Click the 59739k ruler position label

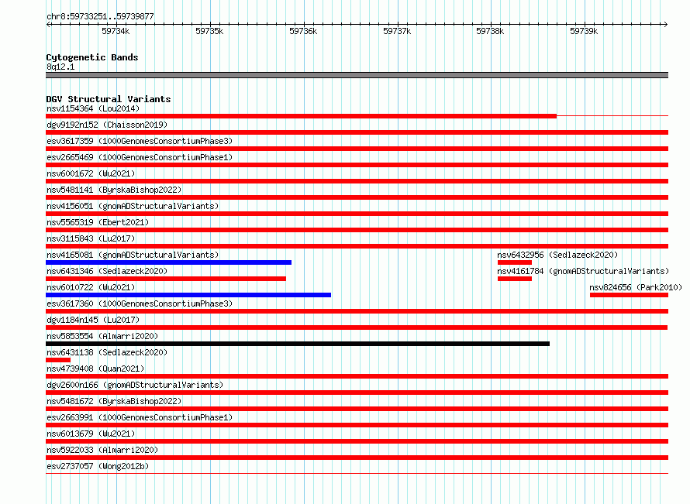click(x=584, y=31)
